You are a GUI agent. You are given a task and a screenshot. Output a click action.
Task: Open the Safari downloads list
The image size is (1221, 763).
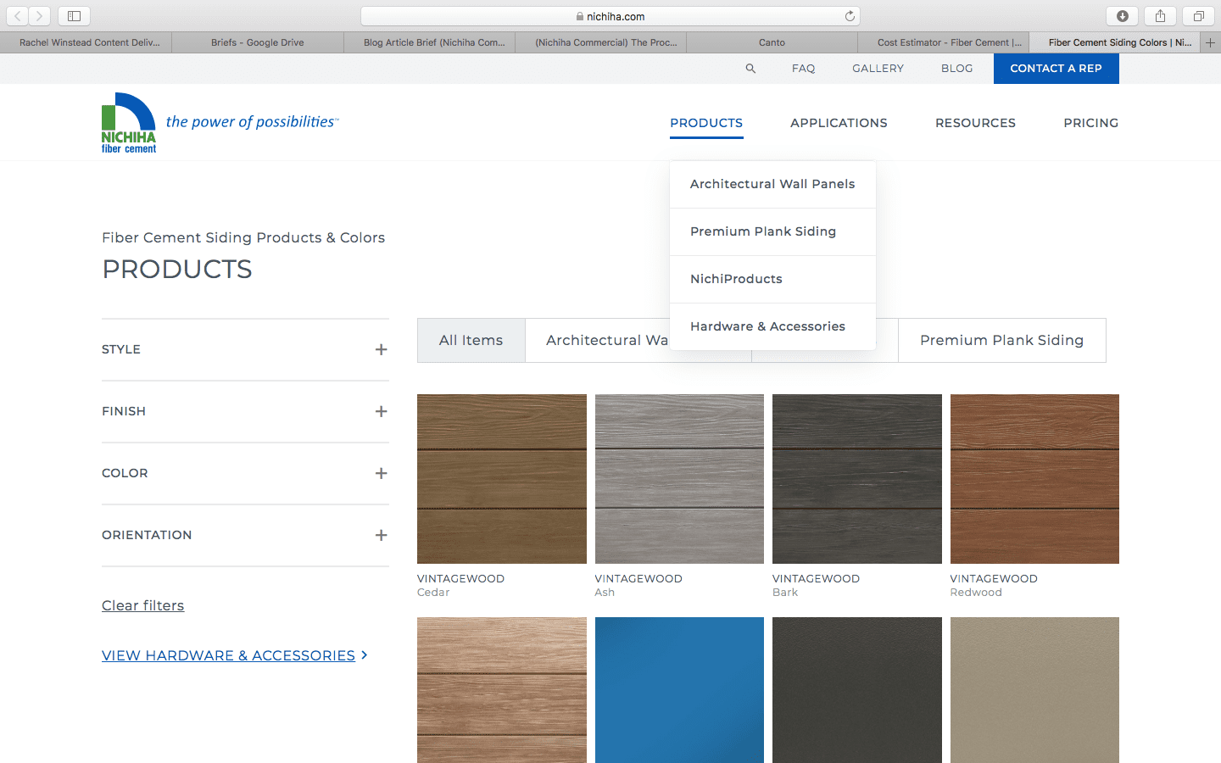(1123, 16)
